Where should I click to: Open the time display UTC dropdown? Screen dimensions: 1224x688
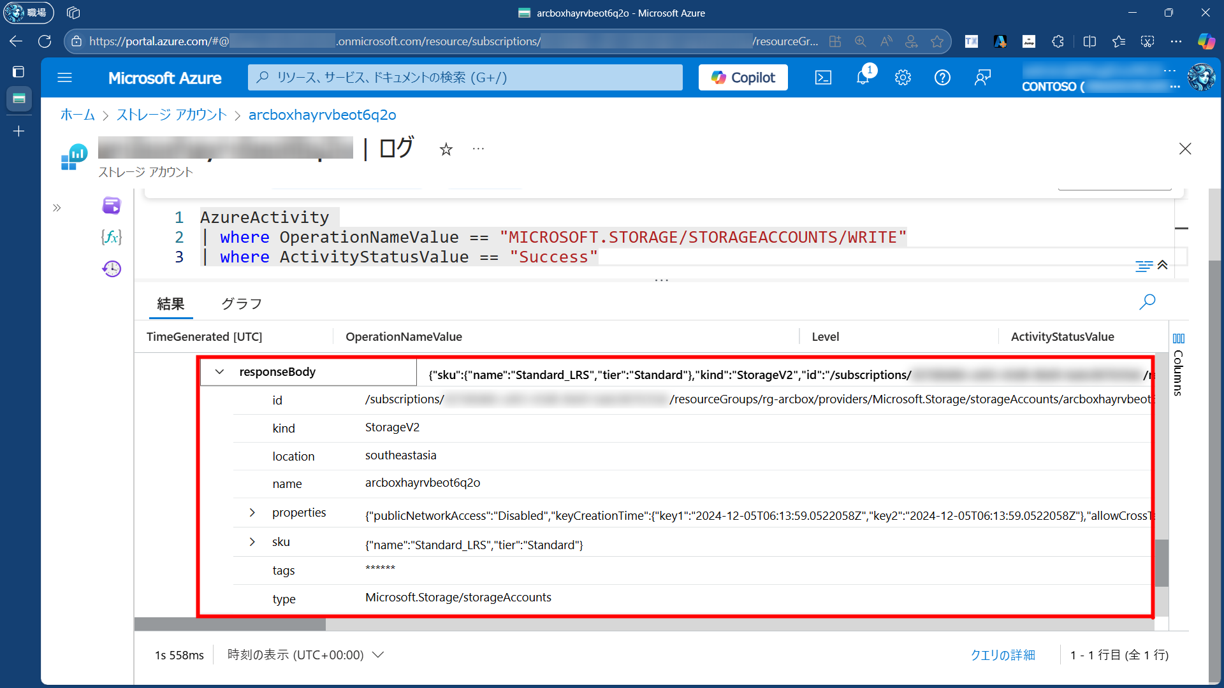(x=306, y=655)
